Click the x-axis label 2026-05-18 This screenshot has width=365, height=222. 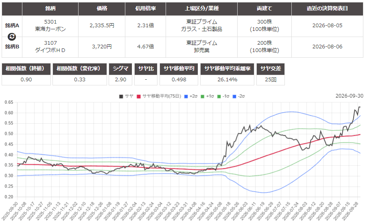pos(223,211)
